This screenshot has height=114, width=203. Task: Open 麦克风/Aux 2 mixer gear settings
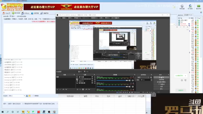[133, 87]
